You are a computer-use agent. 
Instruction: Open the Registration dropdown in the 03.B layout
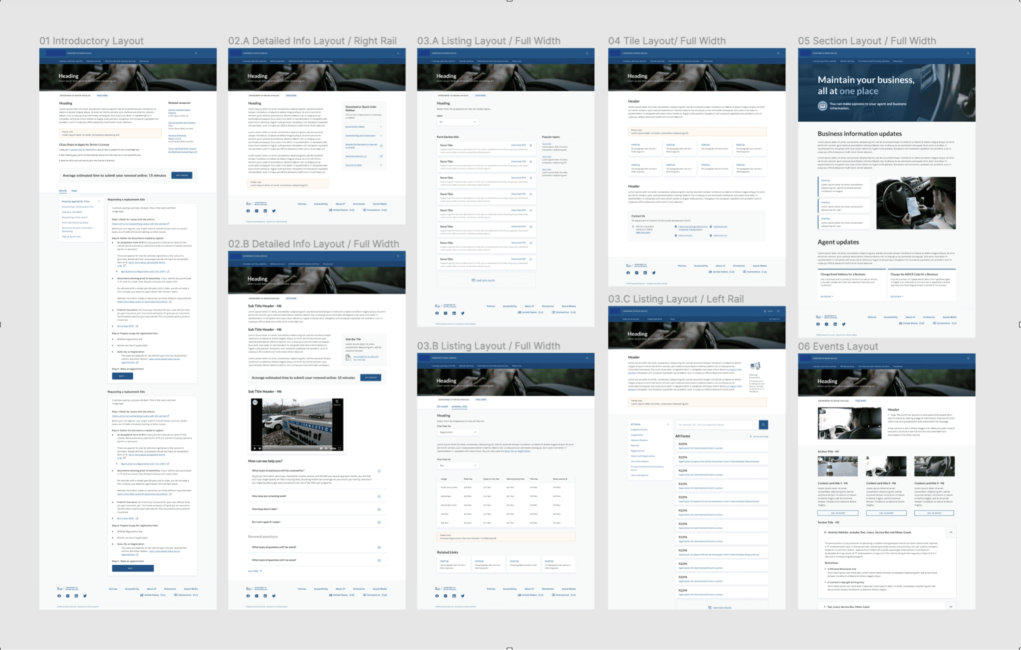(458, 432)
